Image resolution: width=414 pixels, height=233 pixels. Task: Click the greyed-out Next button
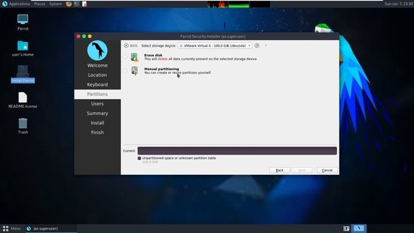pos(302,170)
